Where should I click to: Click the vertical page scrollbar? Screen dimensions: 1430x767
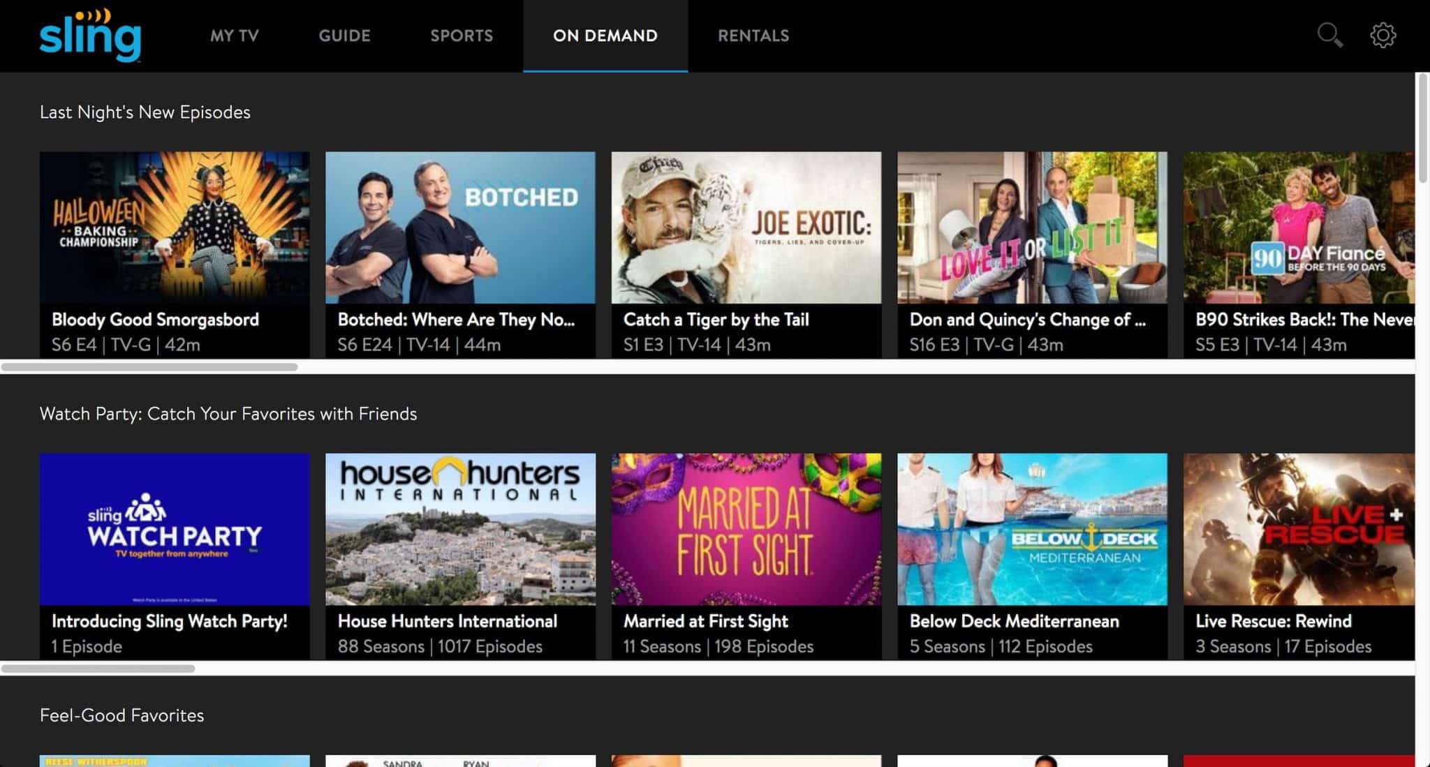(1422, 129)
